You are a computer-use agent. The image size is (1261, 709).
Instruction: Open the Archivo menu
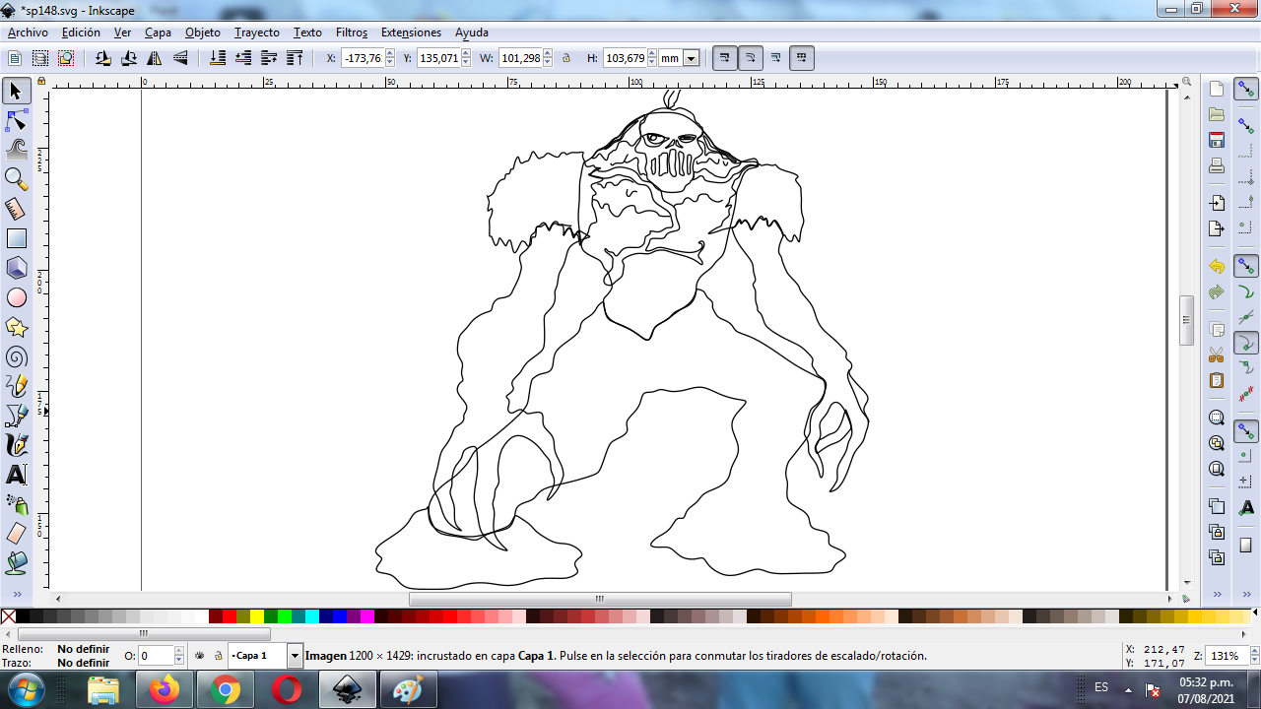click(28, 32)
